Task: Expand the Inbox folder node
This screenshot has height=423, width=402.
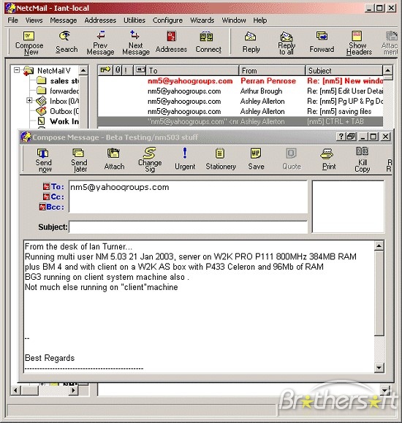Action: (29, 101)
